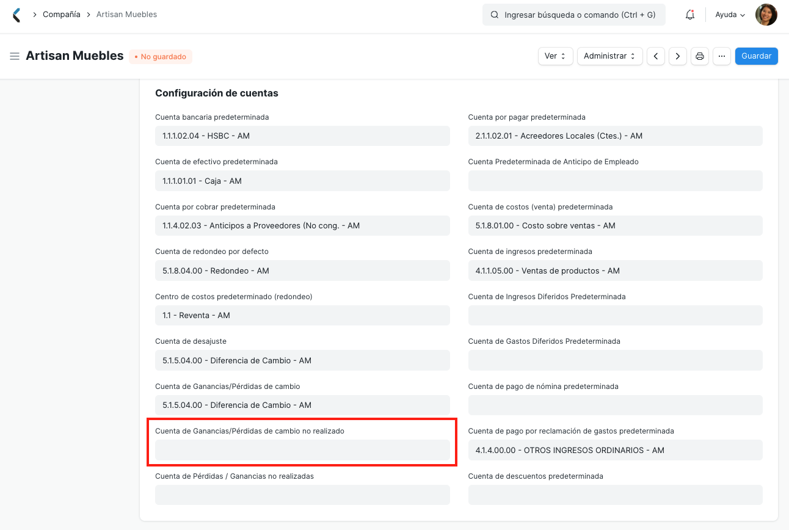Open the Ayuda help dropdown
The height and width of the screenshot is (530, 789).
coord(730,15)
